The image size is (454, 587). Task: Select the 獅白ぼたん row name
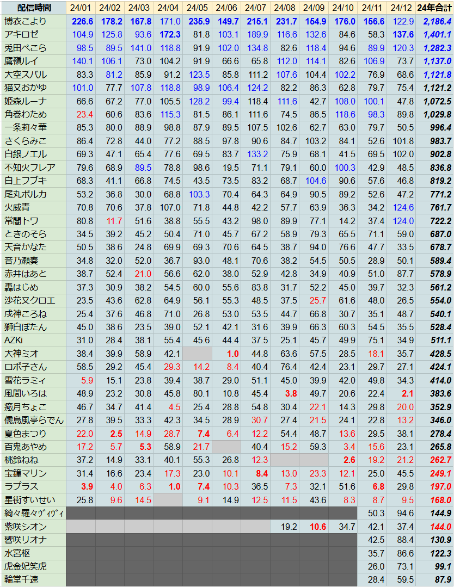point(34,327)
